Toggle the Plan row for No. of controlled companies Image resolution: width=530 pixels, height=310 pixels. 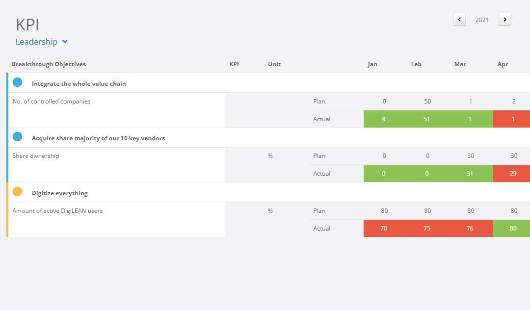[x=319, y=102]
